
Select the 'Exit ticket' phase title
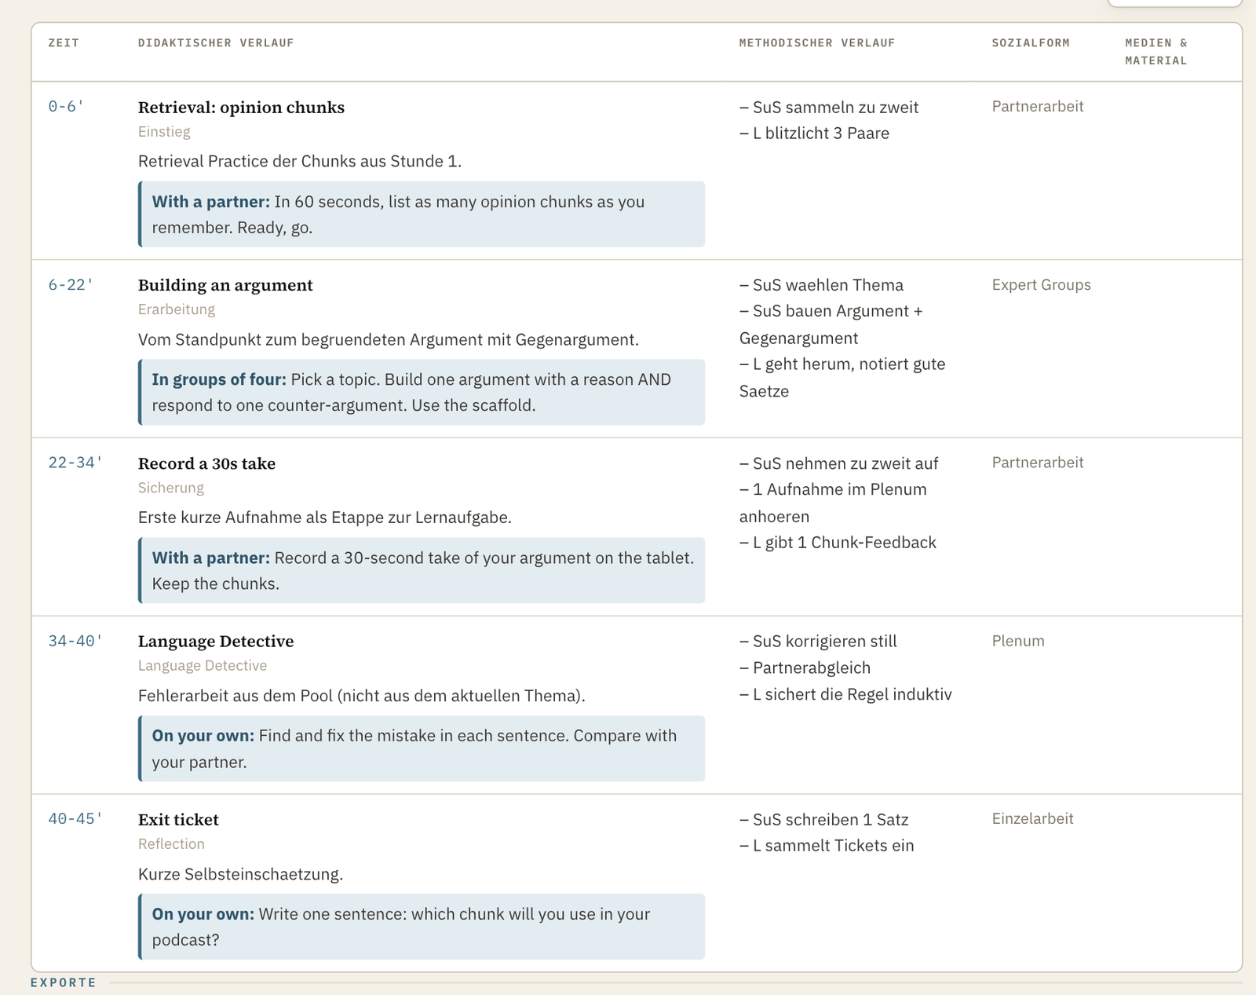pyautogui.click(x=178, y=820)
